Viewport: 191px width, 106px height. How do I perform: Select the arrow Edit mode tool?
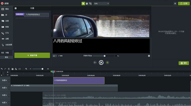tap(83, 4)
